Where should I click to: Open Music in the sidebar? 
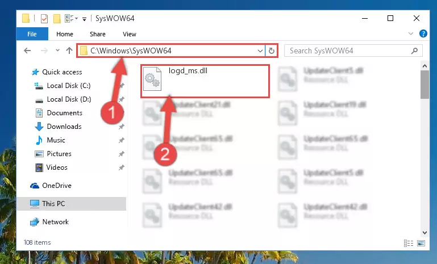(56, 140)
